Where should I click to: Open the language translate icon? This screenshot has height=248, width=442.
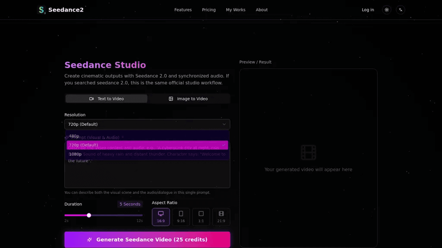click(x=400, y=10)
